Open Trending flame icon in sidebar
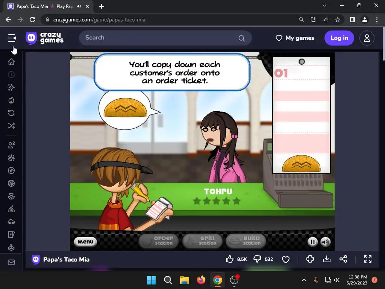The height and width of the screenshot is (289, 385). [11, 100]
